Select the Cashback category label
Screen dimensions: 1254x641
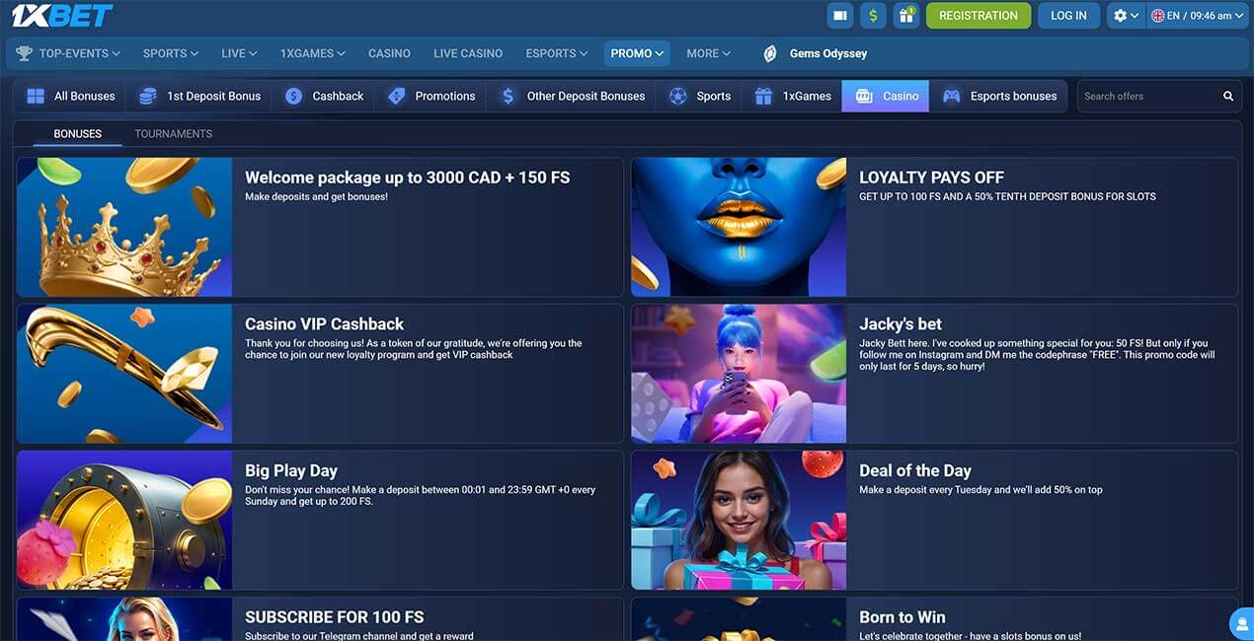pyautogui.click(x=338, y=96)
